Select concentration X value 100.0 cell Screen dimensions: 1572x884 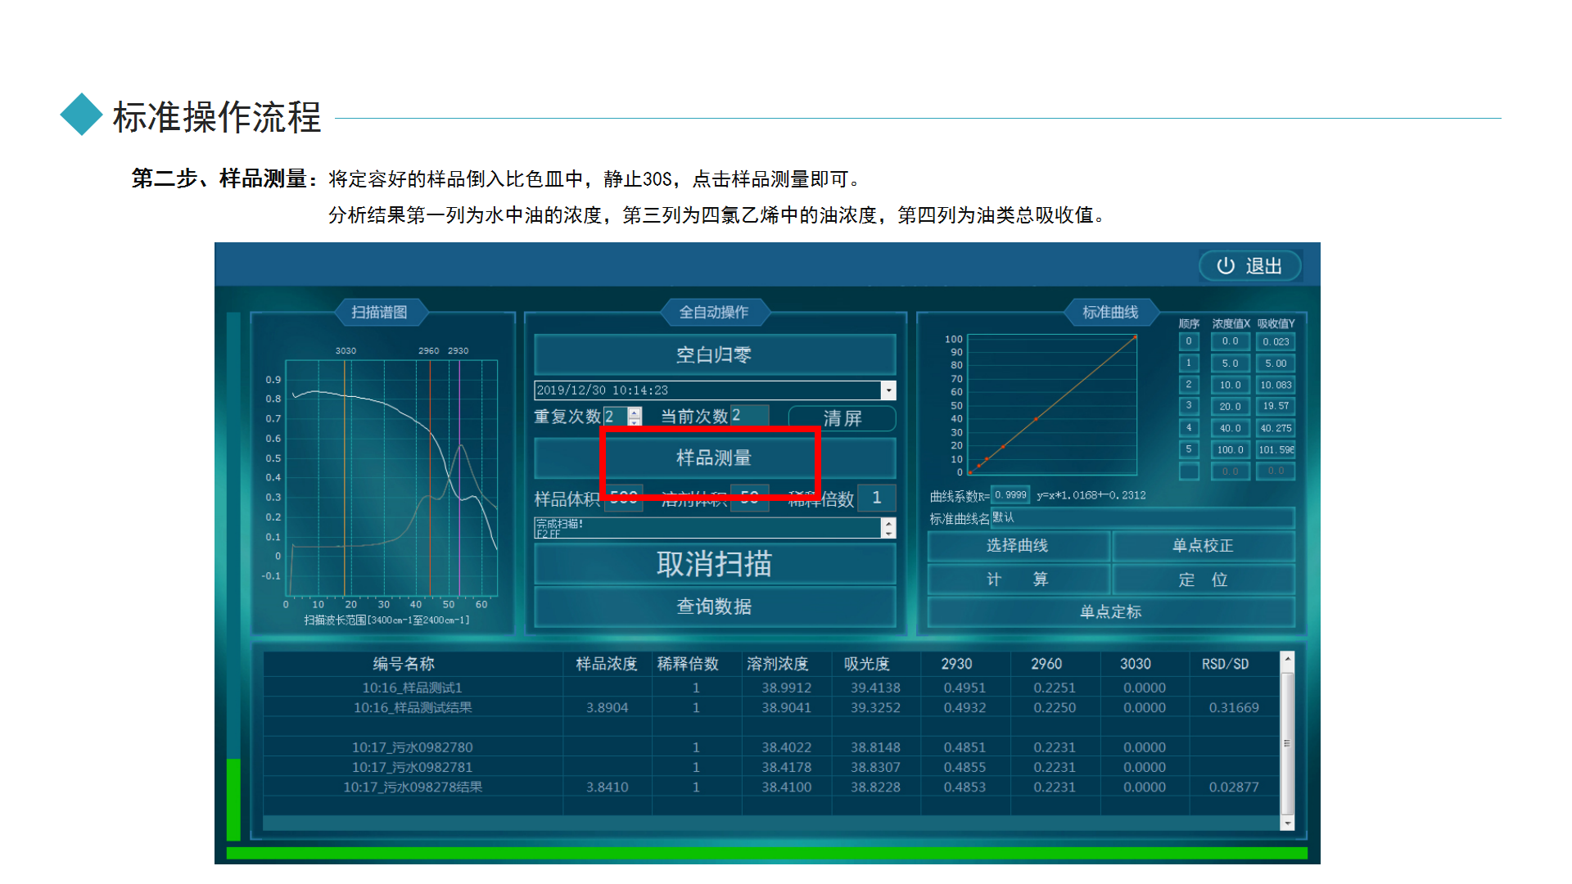tap(1230, 450)
